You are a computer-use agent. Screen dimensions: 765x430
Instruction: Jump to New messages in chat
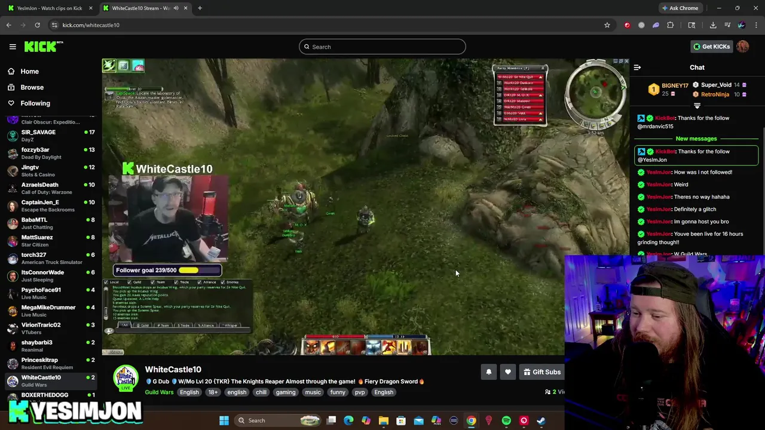696,139
